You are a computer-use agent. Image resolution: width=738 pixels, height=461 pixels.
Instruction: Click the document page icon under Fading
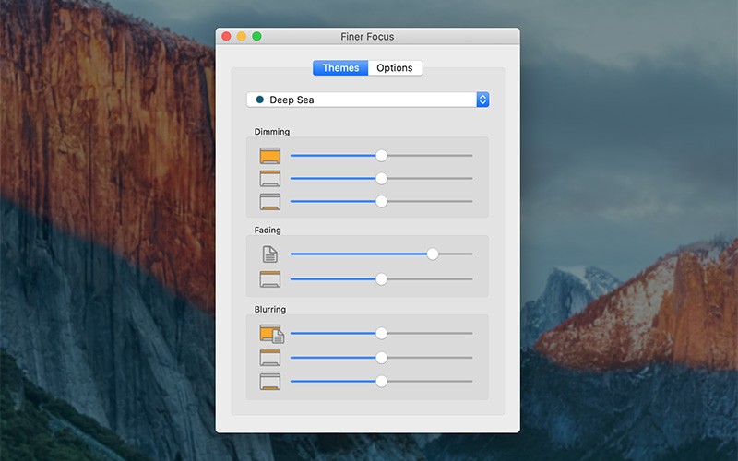pyautogui.click(x=269, y=254)
